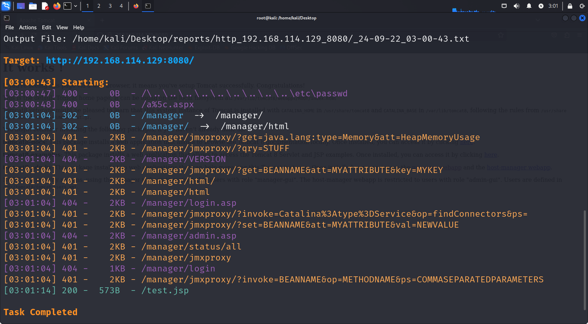The image size is (588, 324).
Task: Click the network icon in the system tray
Action: pos(504,6)
